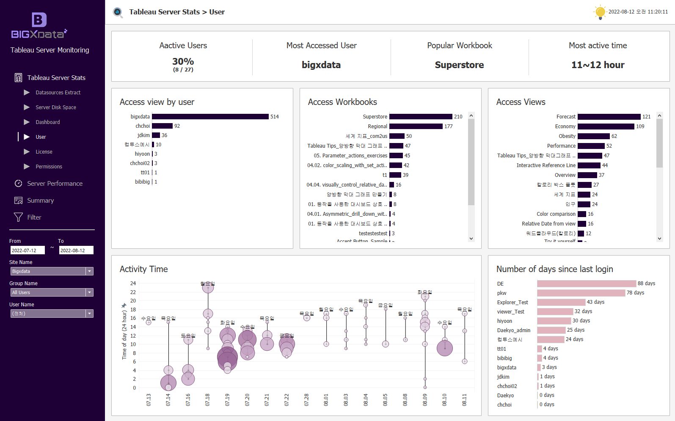Open the User Name dropdown
This screenshot has width=675, height=421.
52,314
